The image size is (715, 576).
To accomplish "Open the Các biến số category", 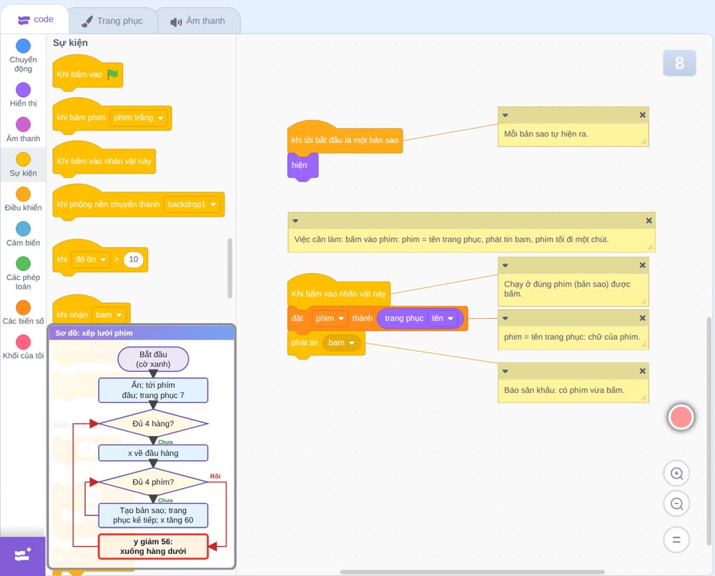I will pyautogui.click(x=24, y=312).
